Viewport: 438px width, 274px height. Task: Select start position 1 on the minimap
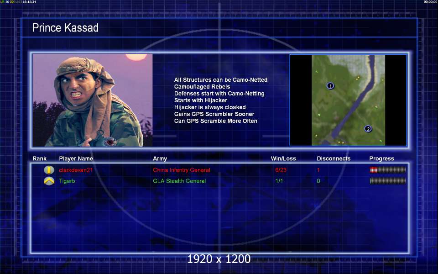coord(330,85)
